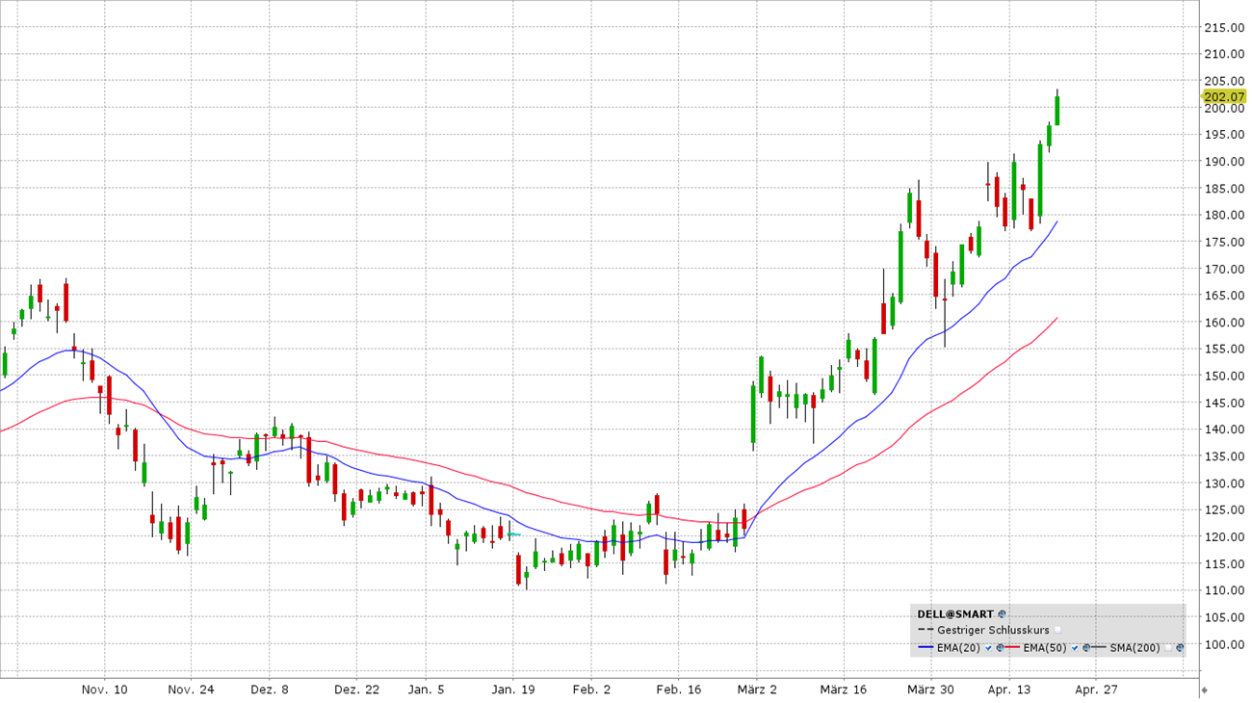Click the DELL@SMART legend title
The image size is (1252, 703).
pyautogui.click(x=955, y=613)
